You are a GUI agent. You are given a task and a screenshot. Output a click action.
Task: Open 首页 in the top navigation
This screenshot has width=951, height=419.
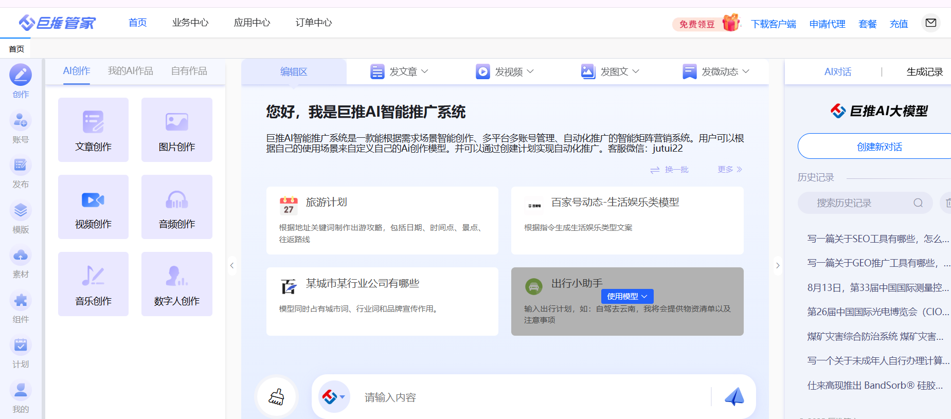pyautogui.click(x=138, y=23)
